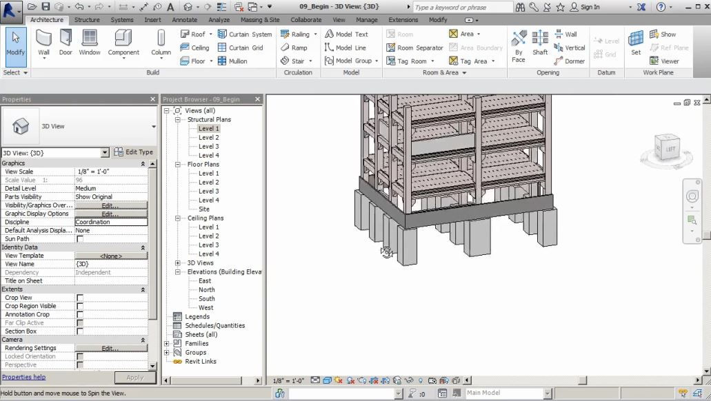
Task: Click the Floor tool icon
Action: [x=185, y=61]
